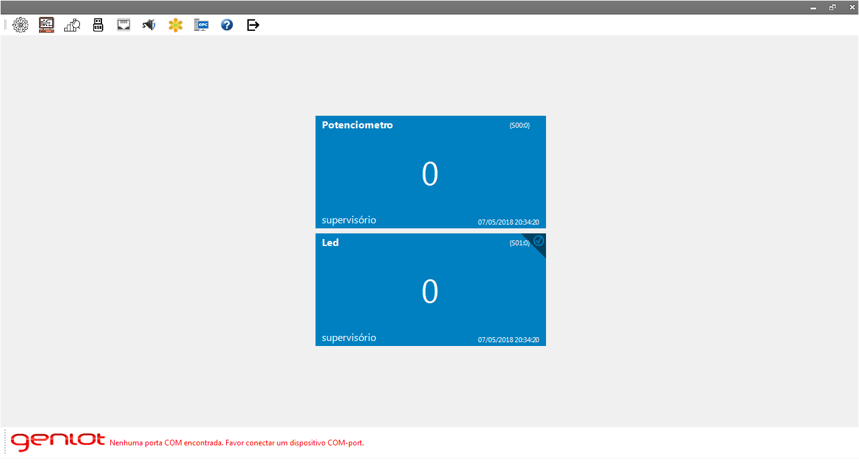This screenshot has width=859, height=463.
Task: Select the Ethernet port icon
Action: click(x=123, y=25)
